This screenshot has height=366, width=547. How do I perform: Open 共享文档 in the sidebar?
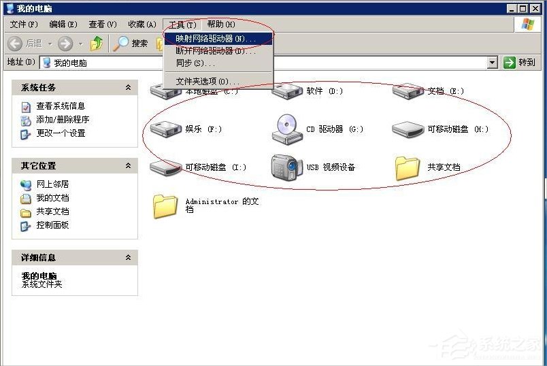coord(52,212)
